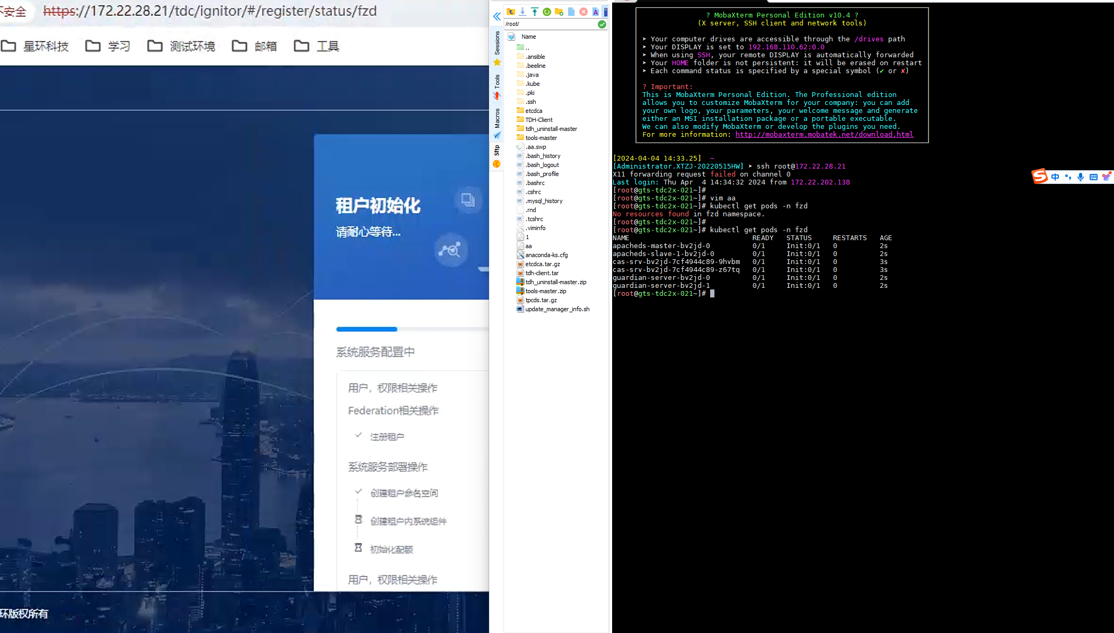1114x633 pixels.
Task: Open the IME skin shirt icon
Action: pos(1106,177)
